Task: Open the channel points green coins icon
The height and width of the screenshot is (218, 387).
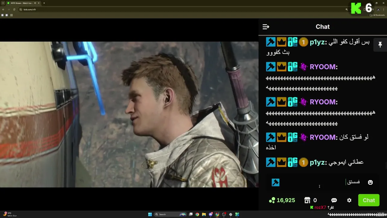Action: click(272, 200)
